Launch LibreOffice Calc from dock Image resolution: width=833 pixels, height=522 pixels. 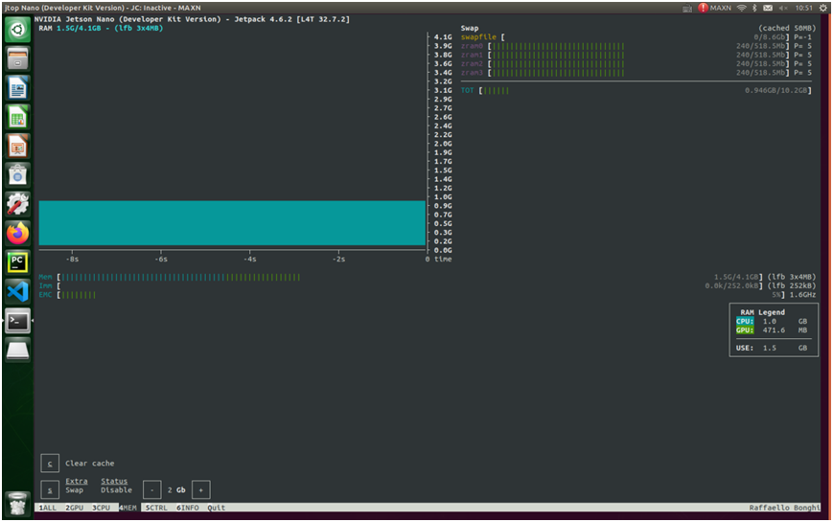pyautogui.click(x=17, y=117)
